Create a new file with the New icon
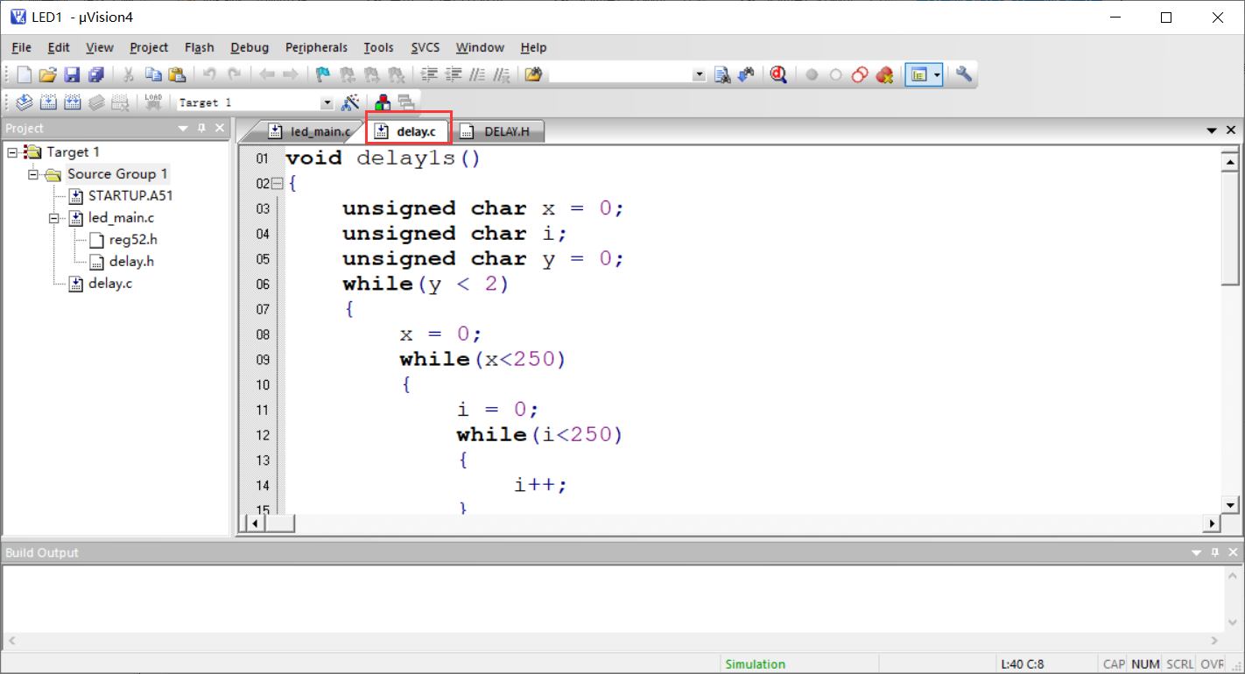 [25, 75]
